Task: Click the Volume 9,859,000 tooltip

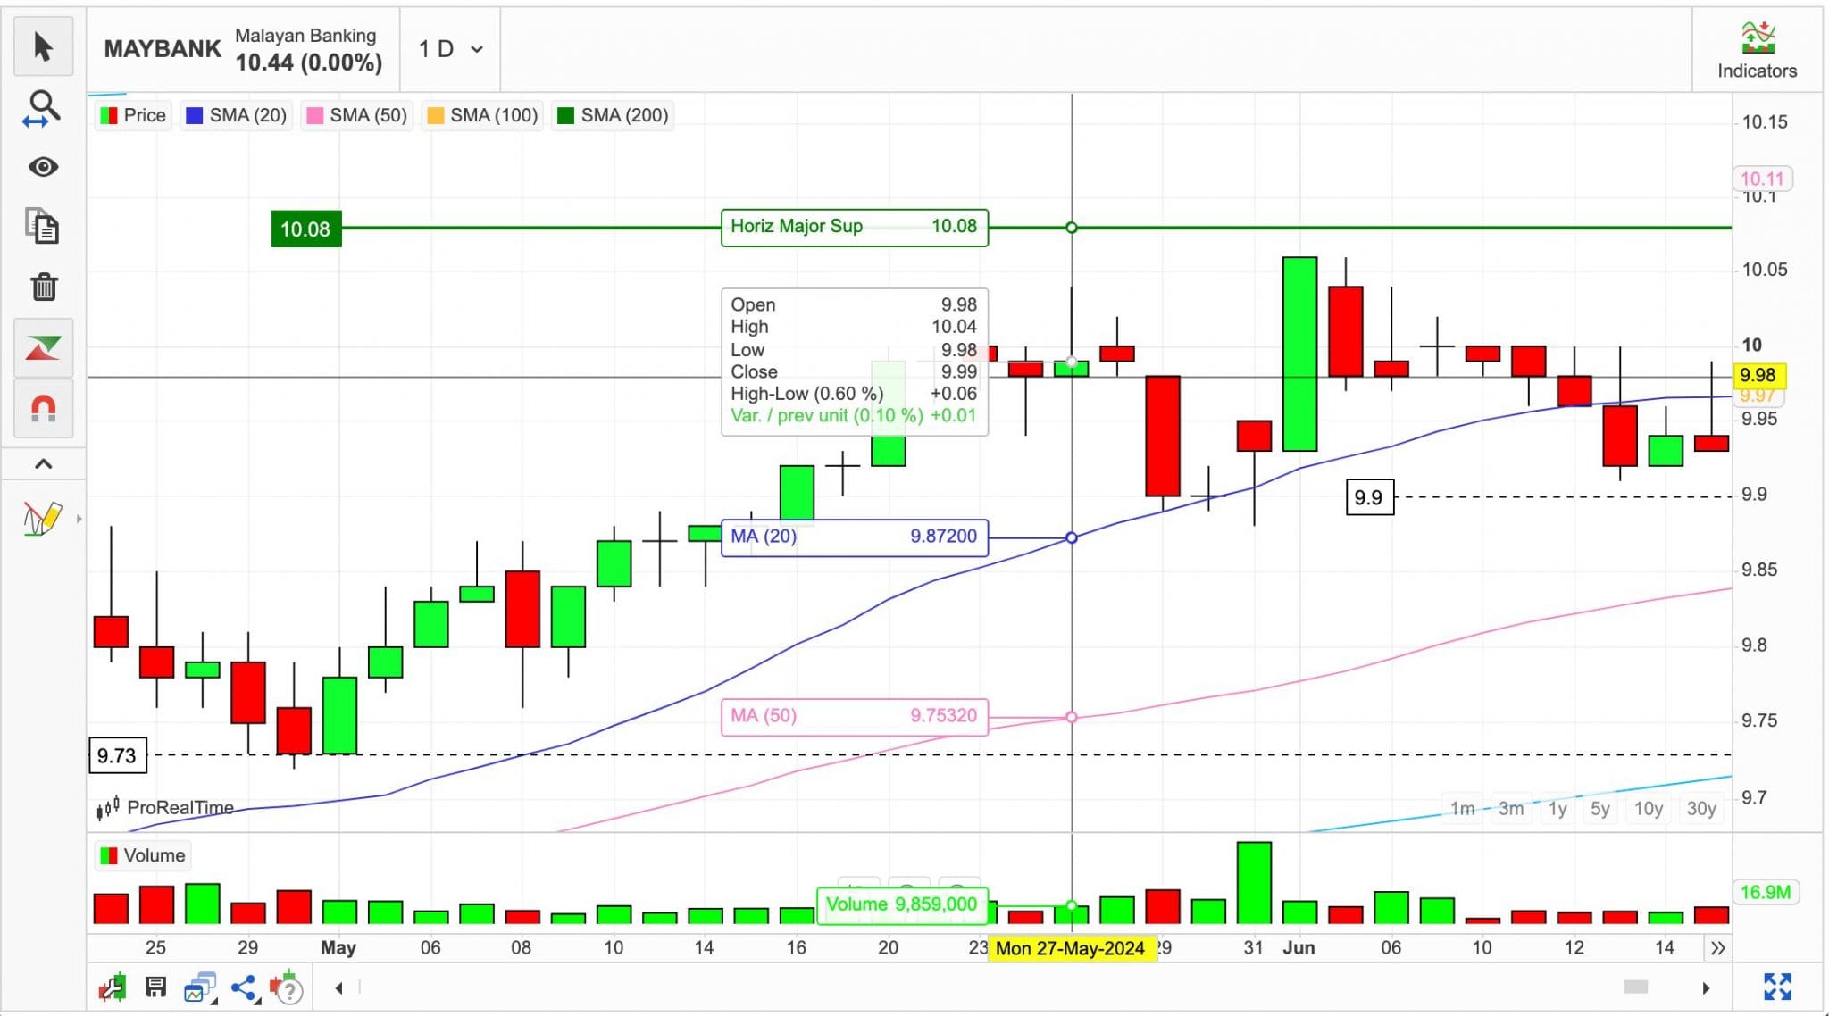Action: 902,904
